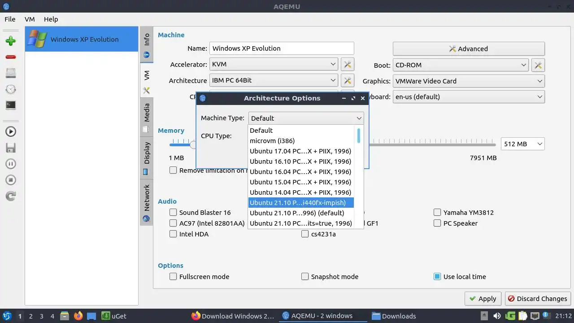The height and width of the screenshot is (323, 574).
Task: Open the 512 MB memory size dropdown
Action: click(522, 144)
